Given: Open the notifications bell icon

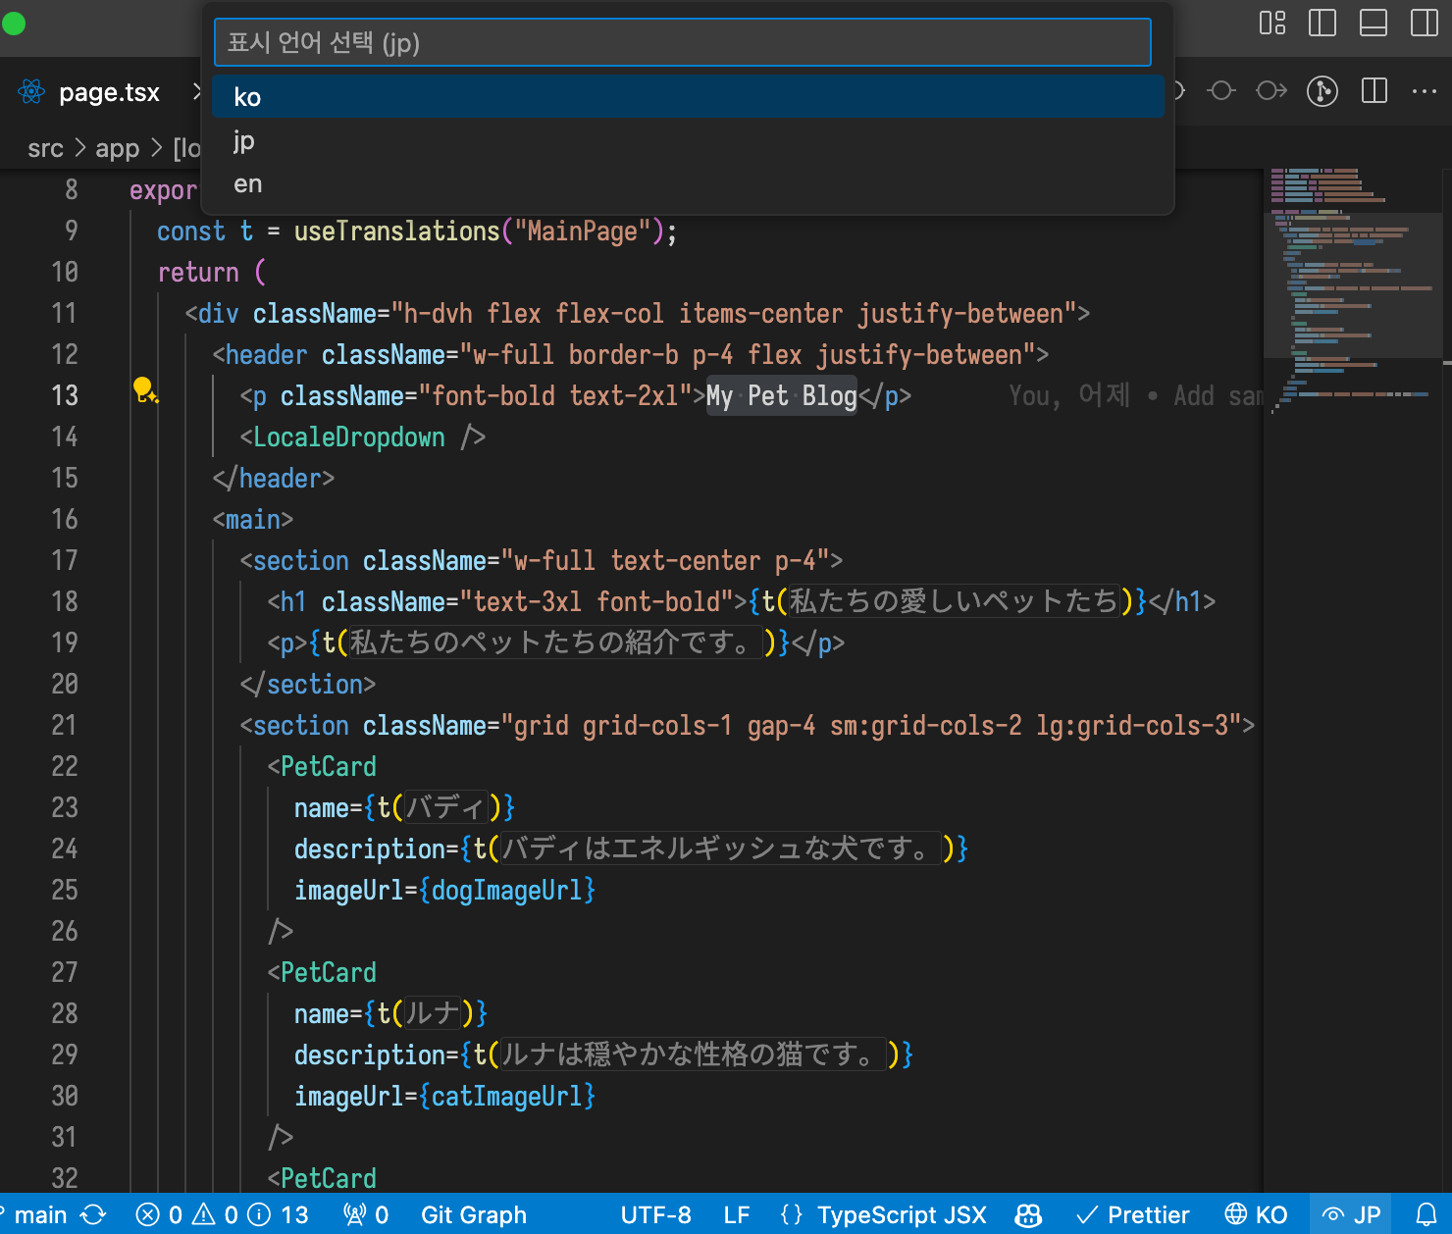Looking at the screenshot, I should [1426, 1215].
